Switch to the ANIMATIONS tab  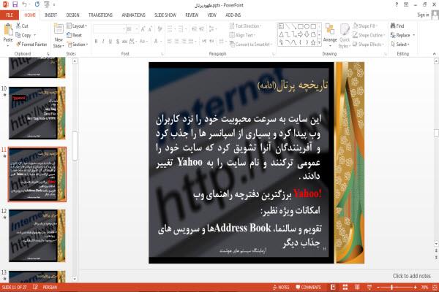coord(134,15)
